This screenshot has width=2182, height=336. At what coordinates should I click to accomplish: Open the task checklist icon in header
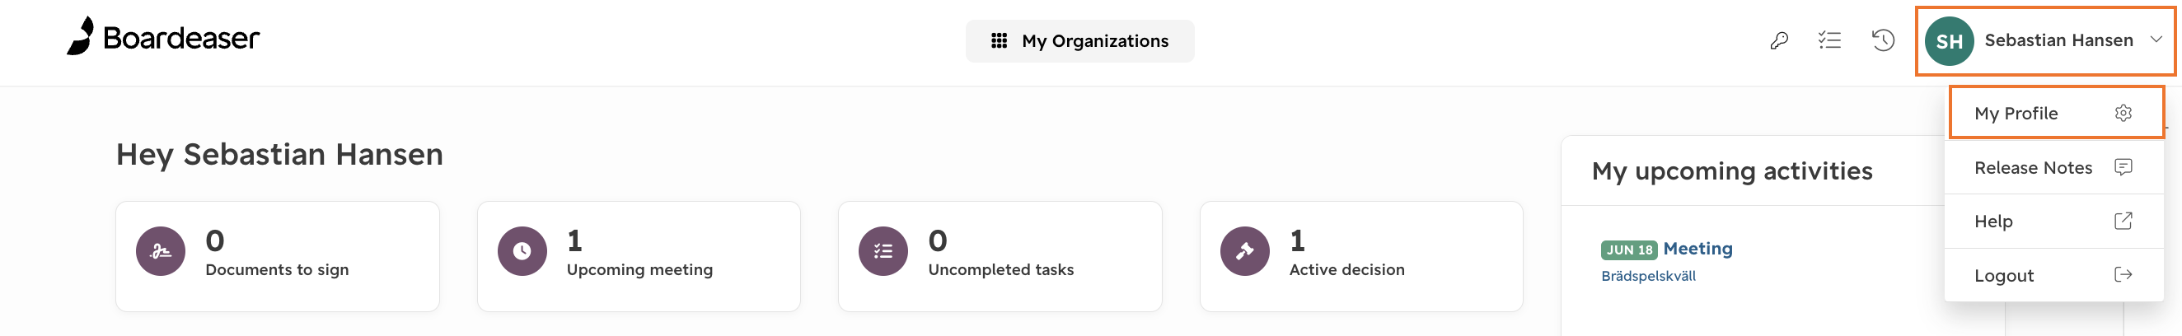[1829, 40]
